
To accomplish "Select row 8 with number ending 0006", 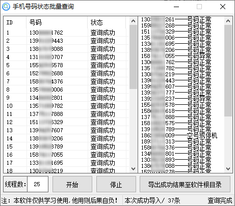I will pos(66,90).
